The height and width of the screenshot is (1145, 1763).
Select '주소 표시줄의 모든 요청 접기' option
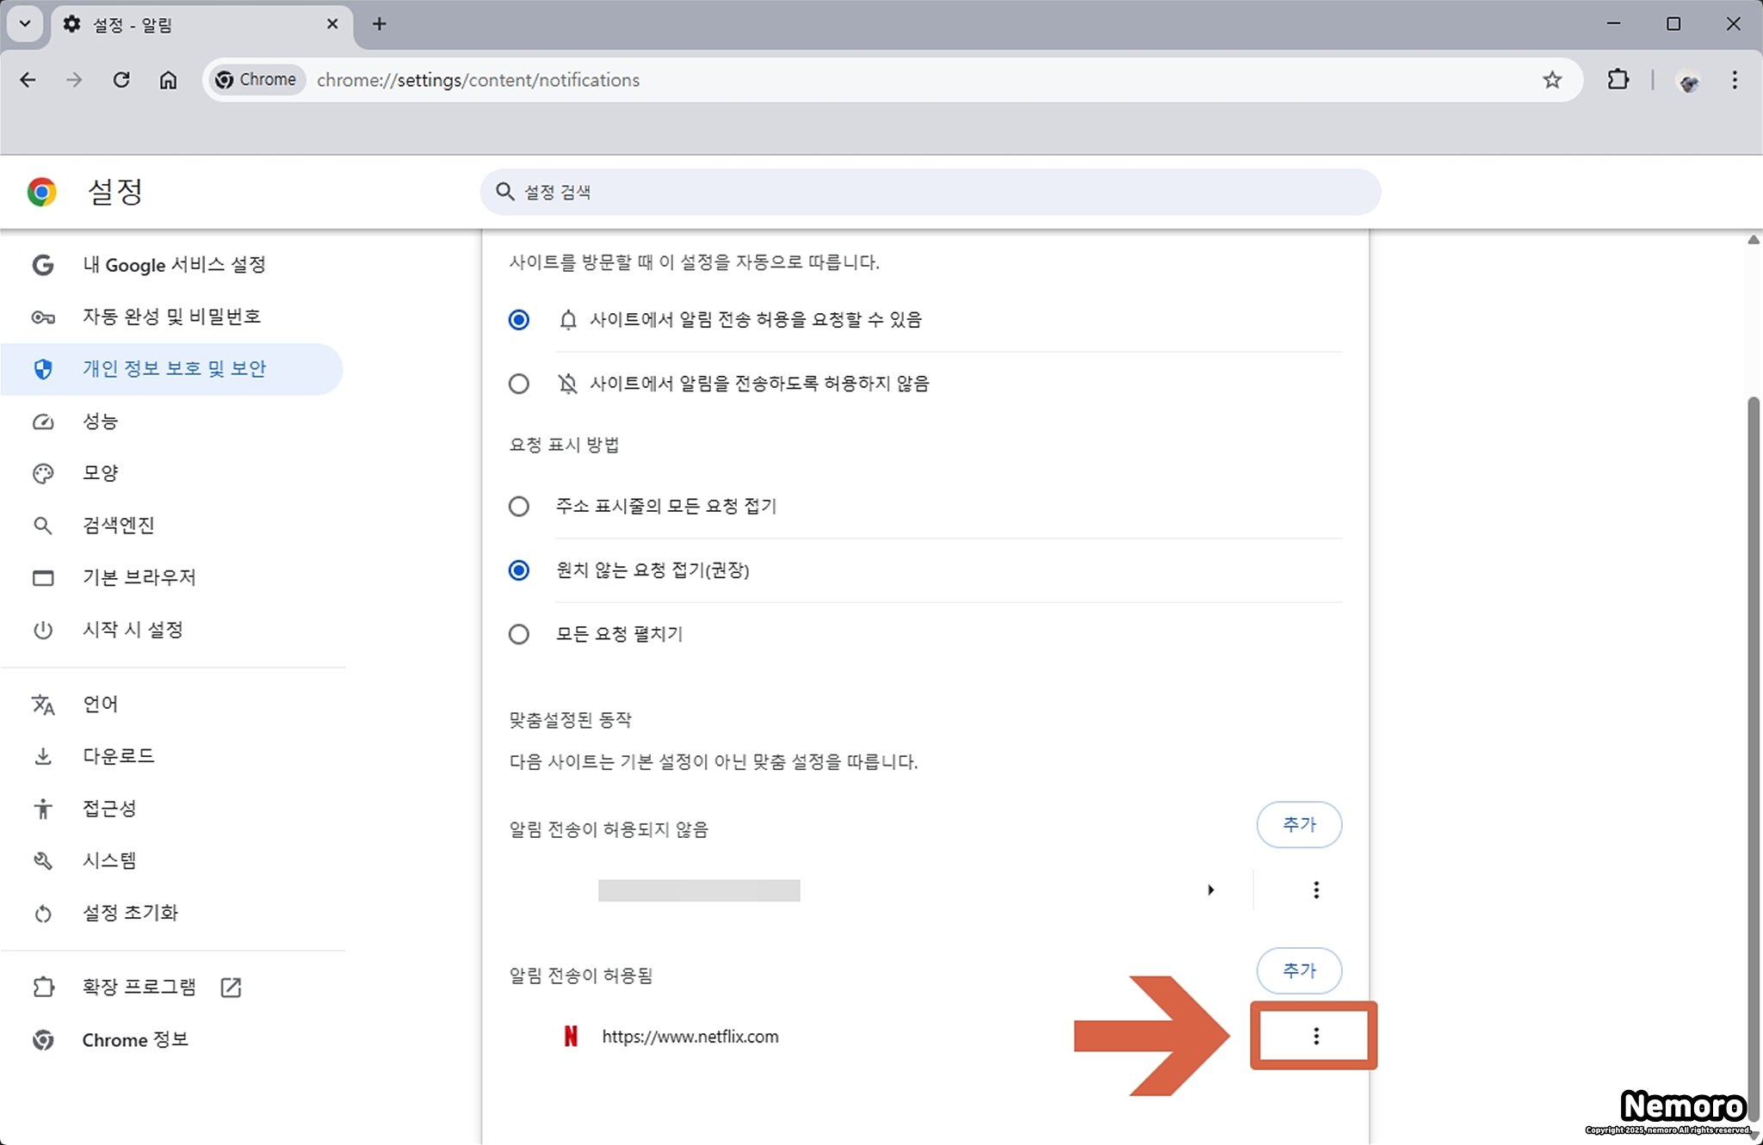pyautogui.click(x=518, y=506)
